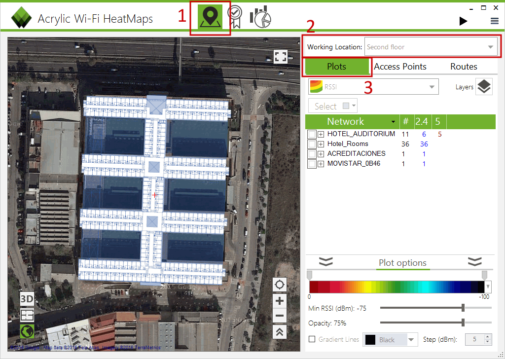
Task: Select the Plot options tab header
Action: (x=402, y=263)
